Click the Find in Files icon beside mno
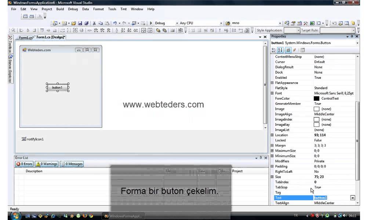The width and height of the screenshot is (367, 220). coord(228,23)
